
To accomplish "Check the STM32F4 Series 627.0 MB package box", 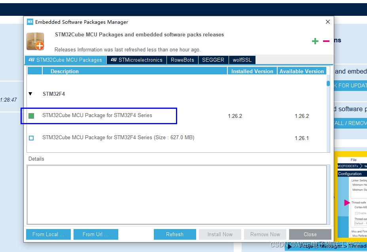I will tap(31, 138).
